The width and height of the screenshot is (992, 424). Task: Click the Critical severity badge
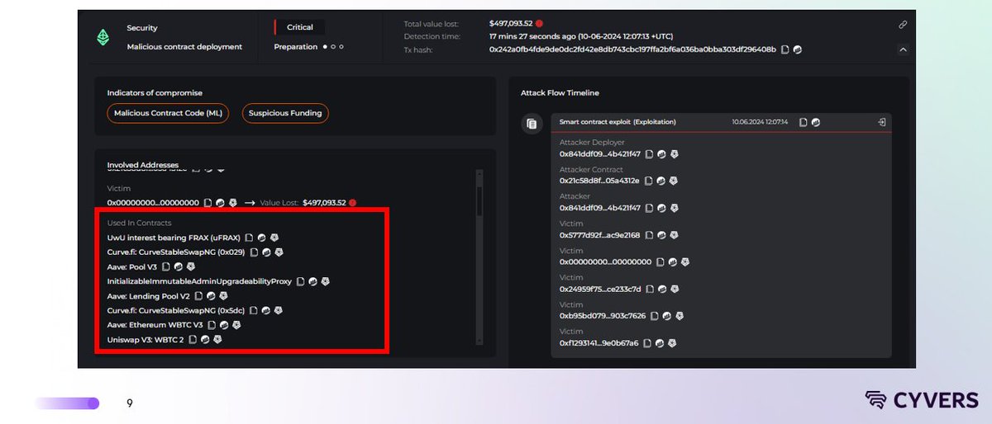299,27
